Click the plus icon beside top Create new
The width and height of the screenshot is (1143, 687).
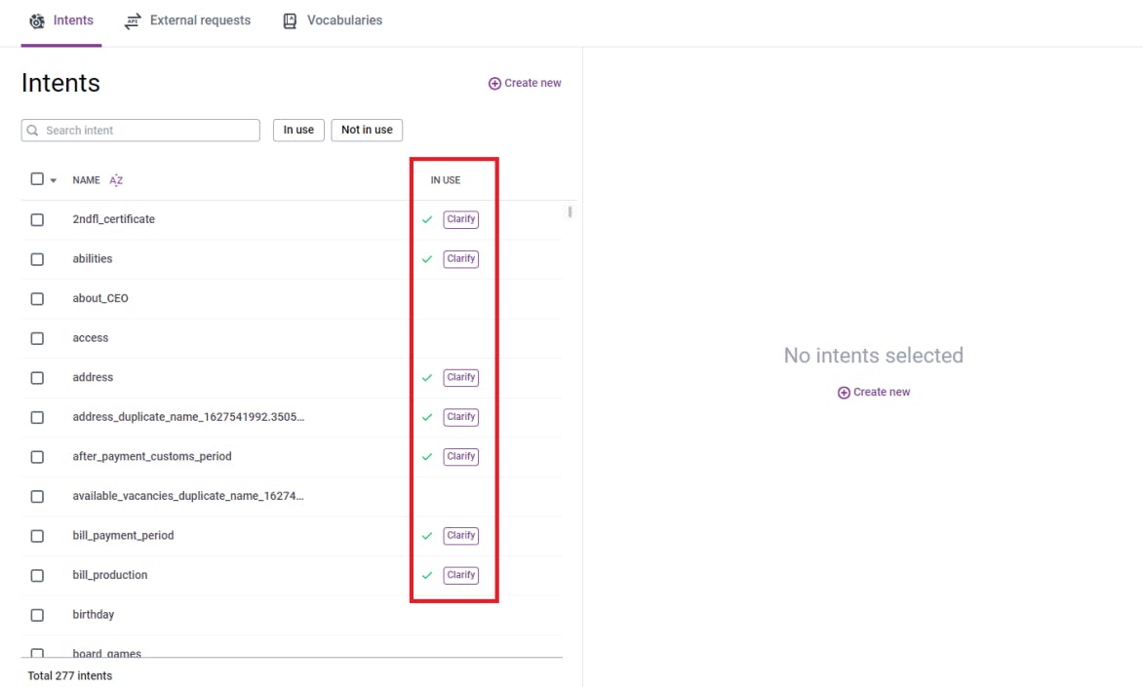[494, 84]
